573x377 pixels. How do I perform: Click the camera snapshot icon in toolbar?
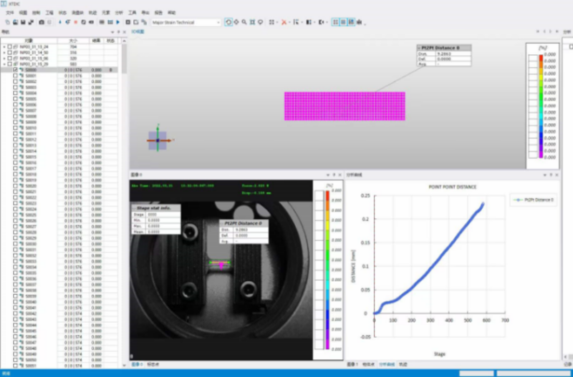[x=41, y=22]
